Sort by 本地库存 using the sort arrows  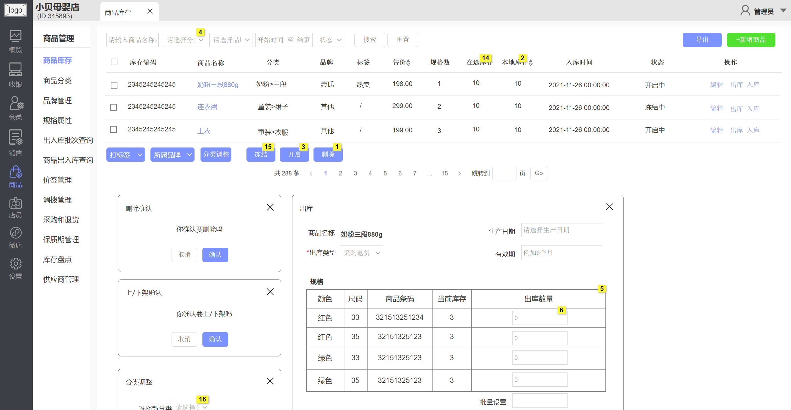[531, 62]
